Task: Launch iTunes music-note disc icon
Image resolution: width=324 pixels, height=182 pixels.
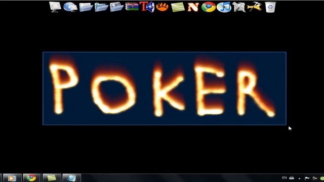Action: point(224,7)
